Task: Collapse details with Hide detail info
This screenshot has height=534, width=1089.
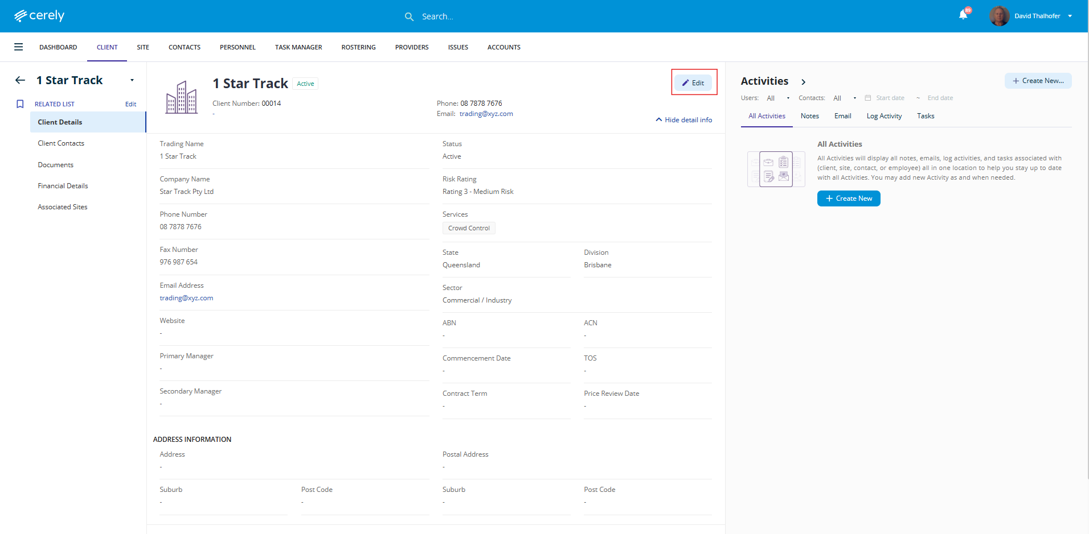Action: tap(683, 120)
